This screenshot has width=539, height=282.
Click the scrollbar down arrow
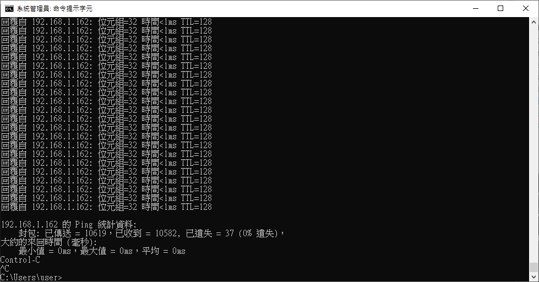(533, 277)
